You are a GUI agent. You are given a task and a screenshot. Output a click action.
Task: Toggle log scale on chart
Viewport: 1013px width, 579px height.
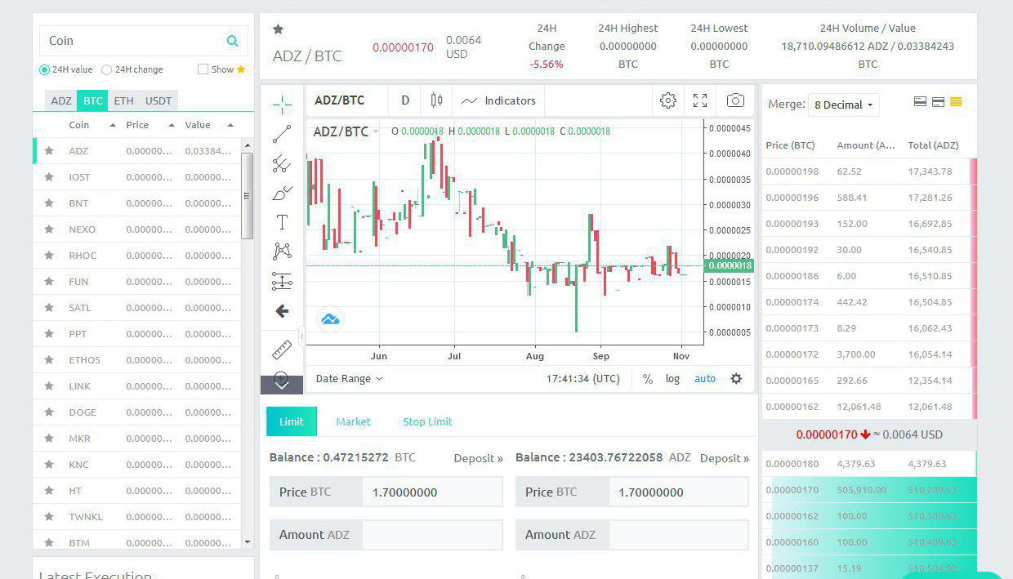(x=672, y=379)
